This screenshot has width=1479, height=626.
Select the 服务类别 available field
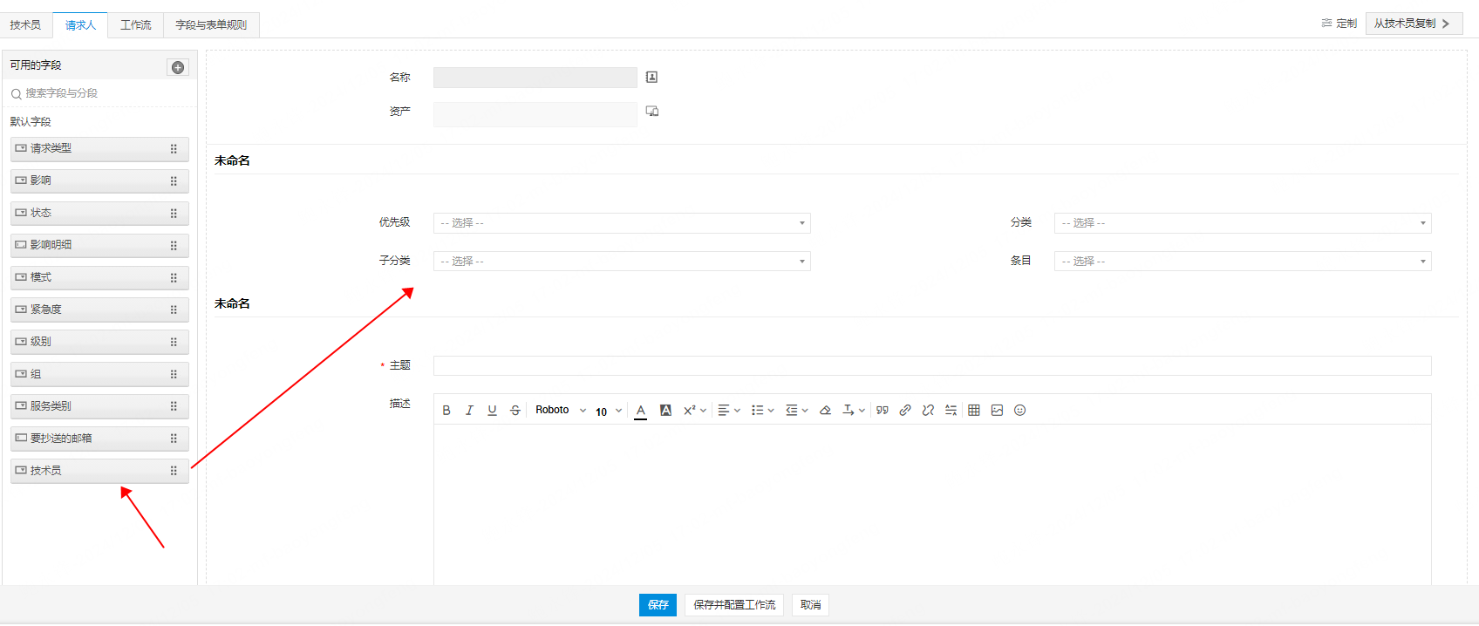pyautogui.click(x=99, y=406)
